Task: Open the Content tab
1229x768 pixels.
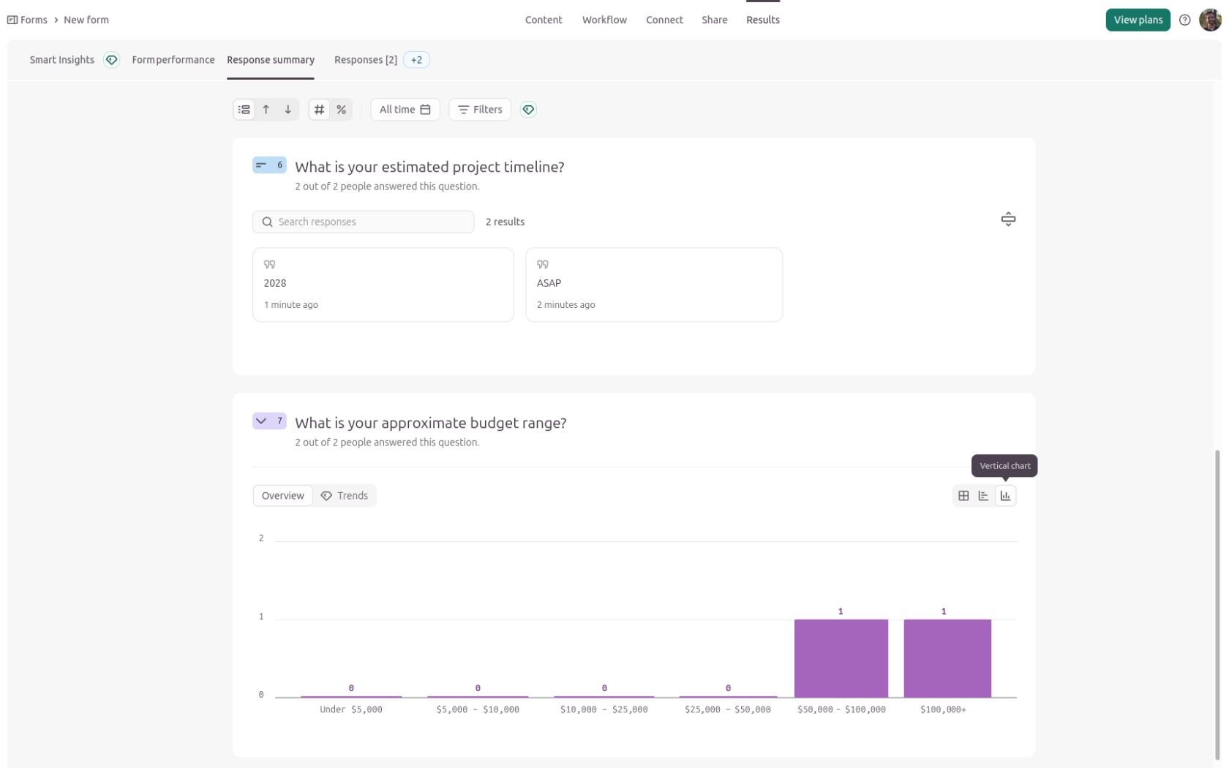Action: [544, 20]
